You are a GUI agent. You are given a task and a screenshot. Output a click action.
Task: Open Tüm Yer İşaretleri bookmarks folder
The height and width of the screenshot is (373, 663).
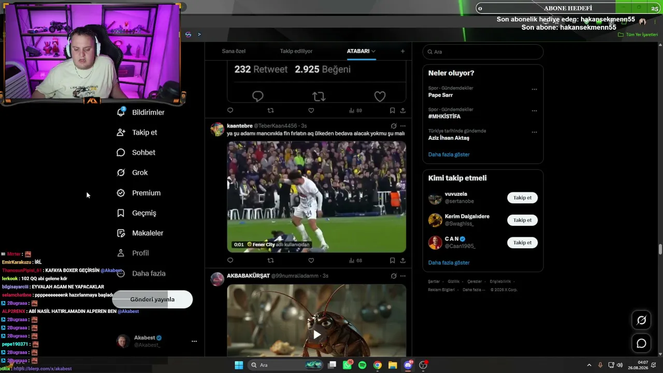click(x=638, y=35)
